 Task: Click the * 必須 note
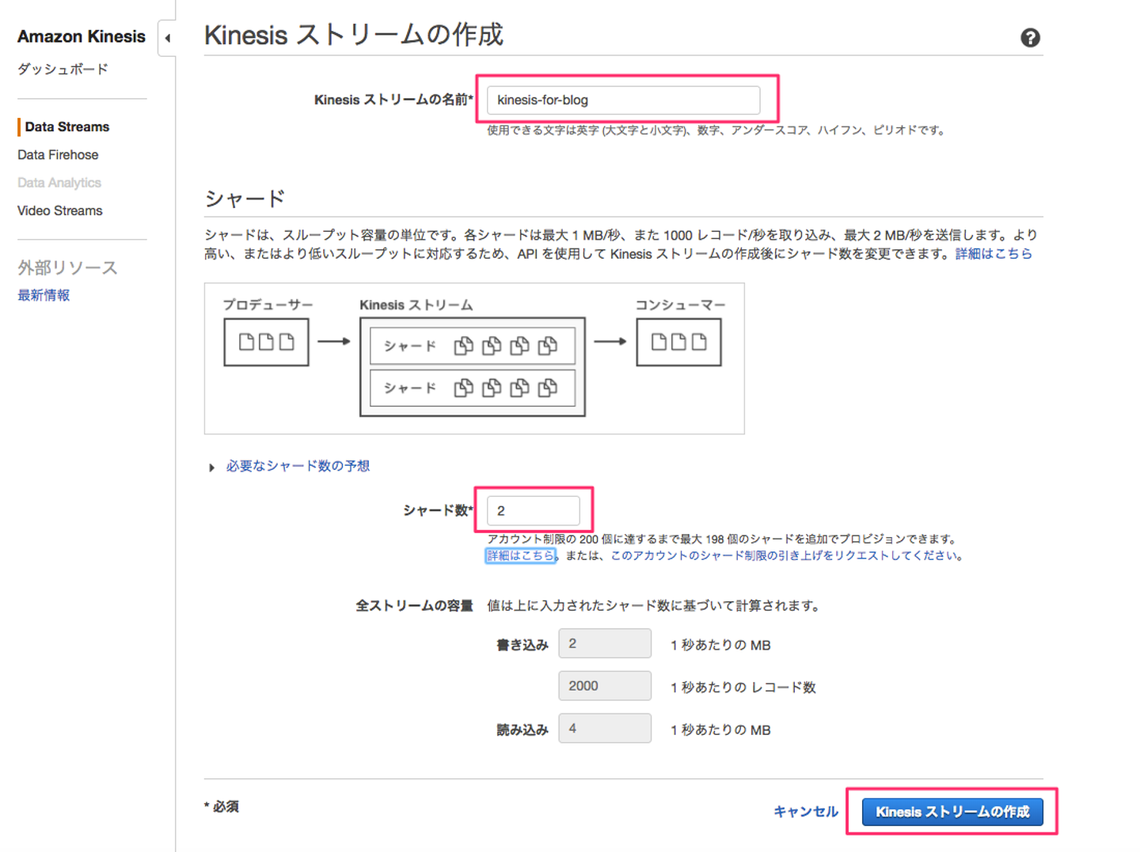(x=221, y=807)
